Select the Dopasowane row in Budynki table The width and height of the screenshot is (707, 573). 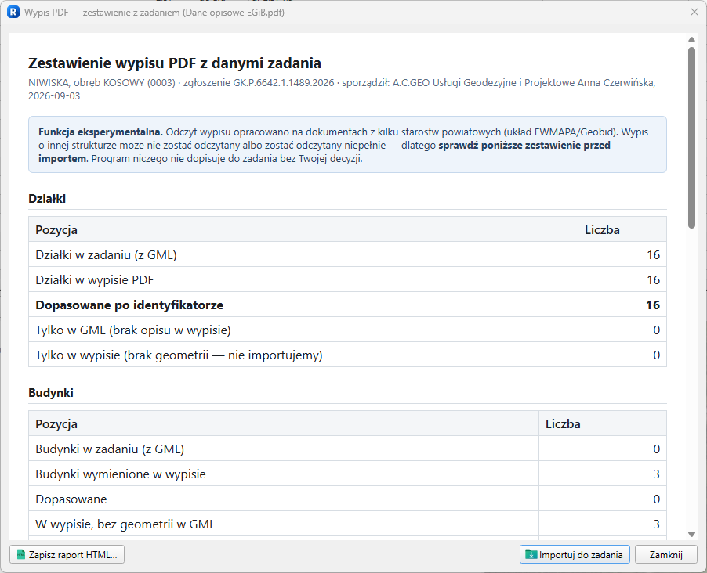pyautogui.click(x=348, y=499)
